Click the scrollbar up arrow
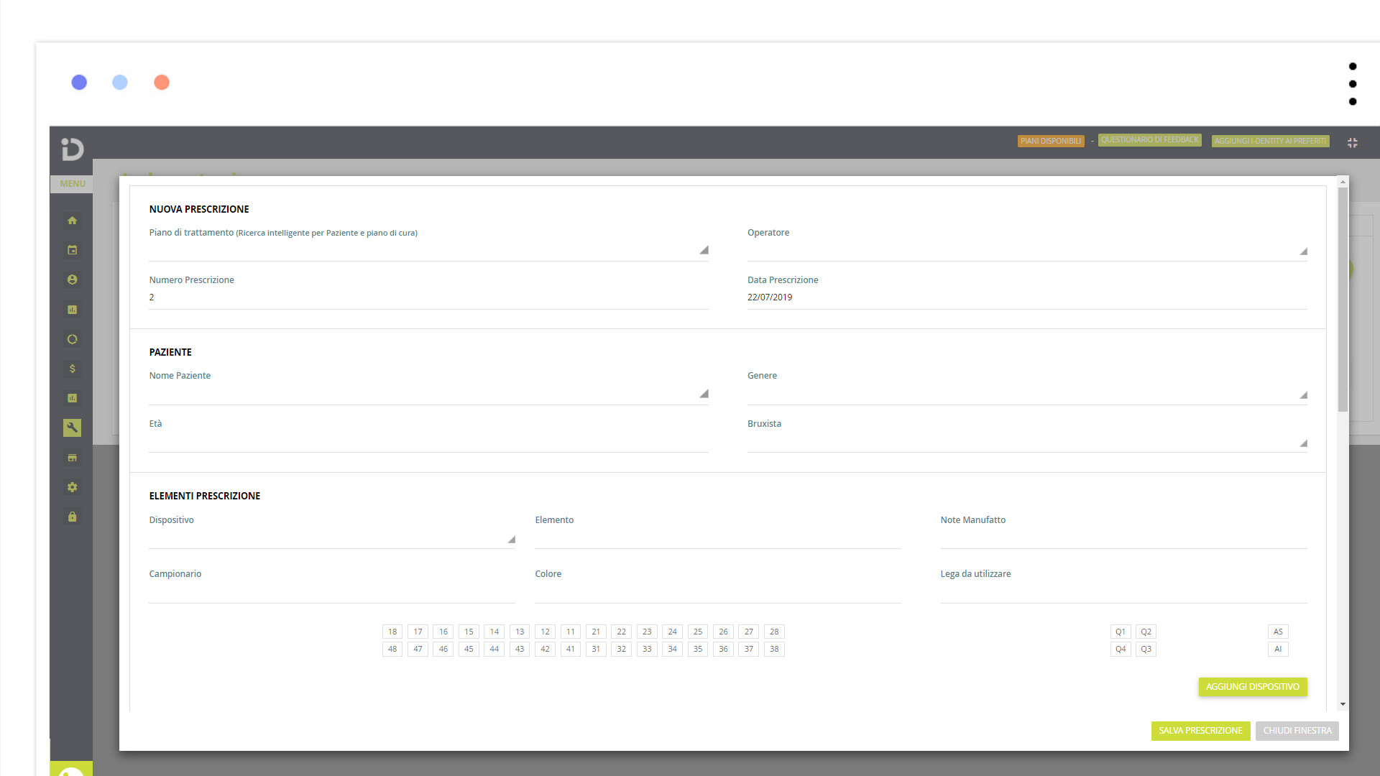Screen dimensions: 1380x776 pos(1343,182)
